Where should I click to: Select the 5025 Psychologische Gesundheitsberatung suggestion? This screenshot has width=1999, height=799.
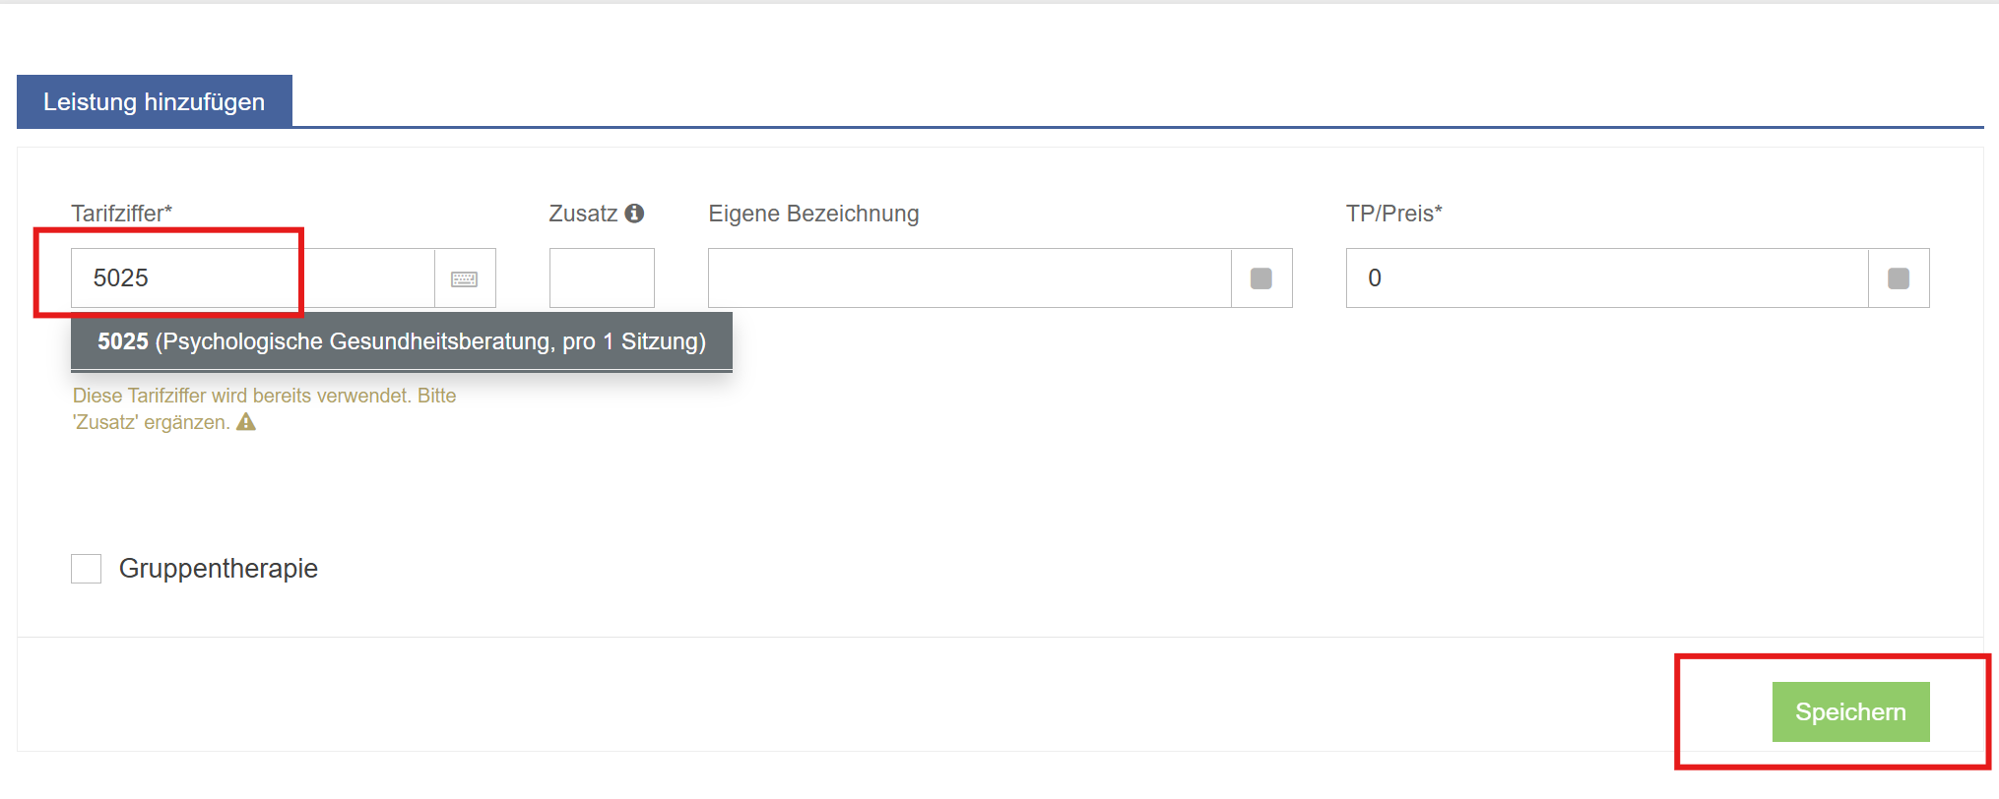coord(401,341)
